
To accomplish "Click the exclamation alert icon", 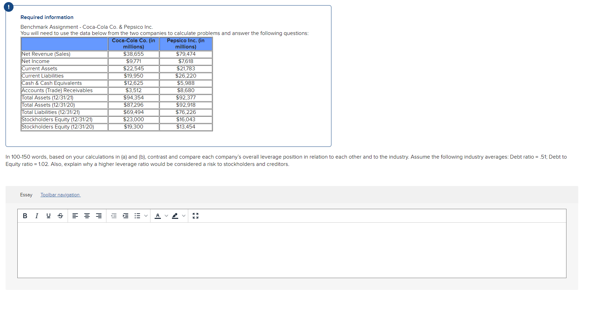I will [8, 7].
